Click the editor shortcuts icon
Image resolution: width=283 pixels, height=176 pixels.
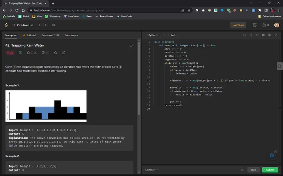(x=263, y=35)
